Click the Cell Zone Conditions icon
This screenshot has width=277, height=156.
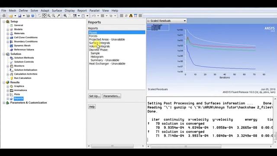12,38
